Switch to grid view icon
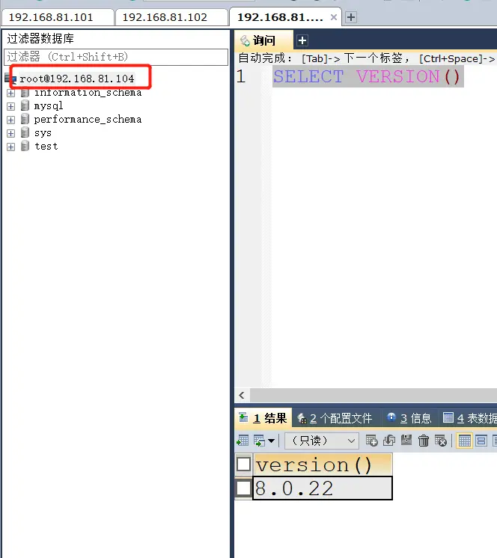This screenshot has height=558, width=497. 465,441
